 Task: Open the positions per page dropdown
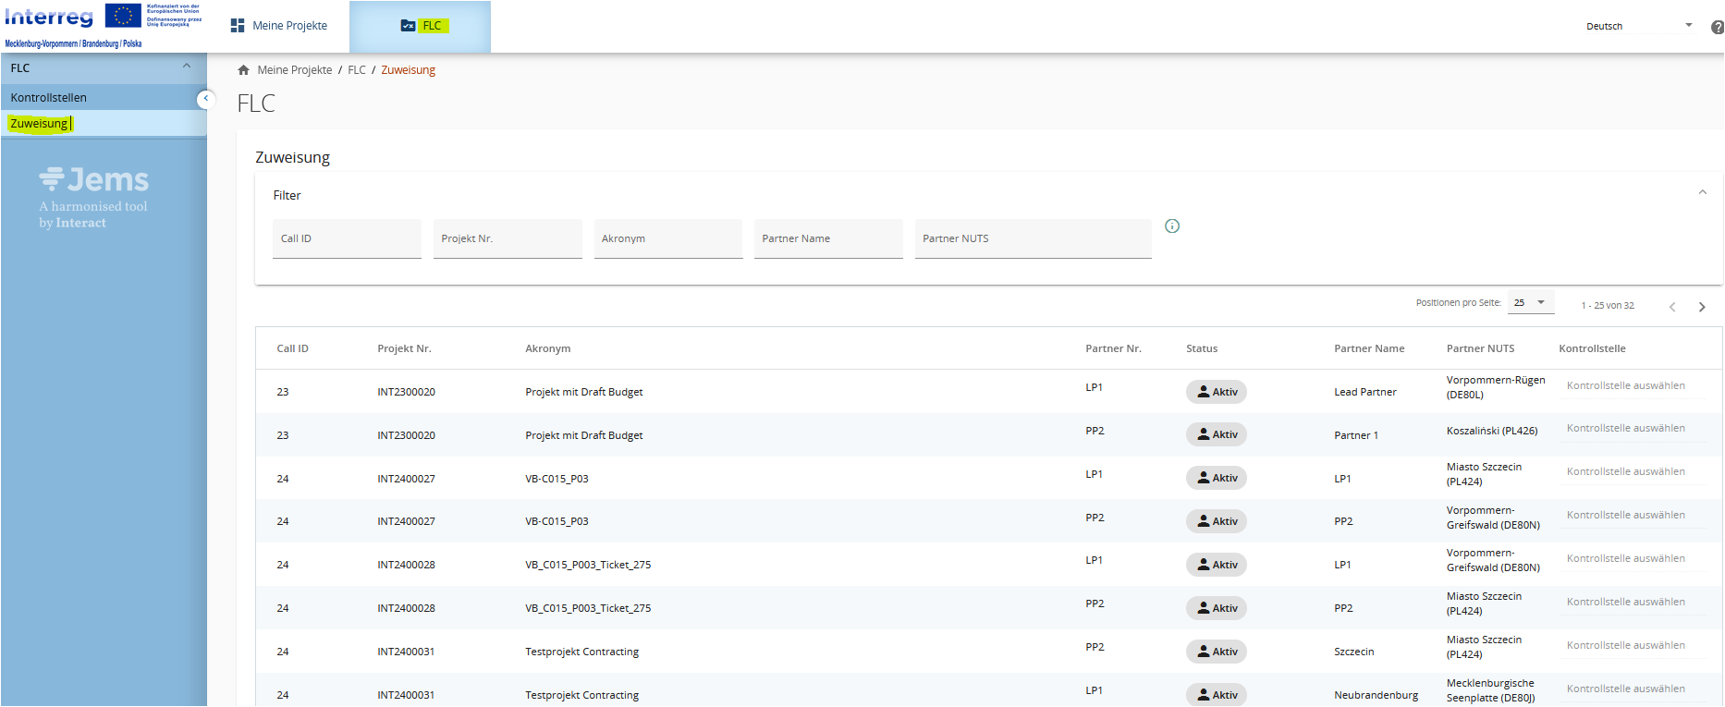(1530, 303)
